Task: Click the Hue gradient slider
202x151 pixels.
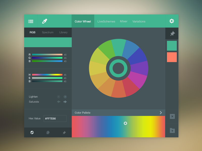Action: point(47,75)
